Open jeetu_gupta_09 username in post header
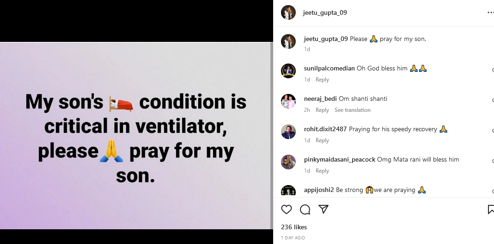The width and height of the screenshot is (494, 244). pyautogui.click(x=325, y=12)
